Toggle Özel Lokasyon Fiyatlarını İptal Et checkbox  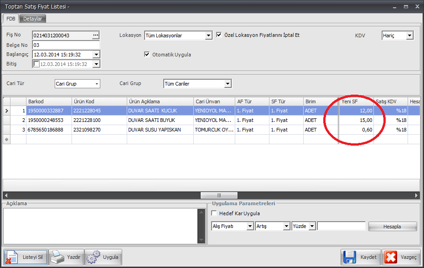(x=219, y=35)
